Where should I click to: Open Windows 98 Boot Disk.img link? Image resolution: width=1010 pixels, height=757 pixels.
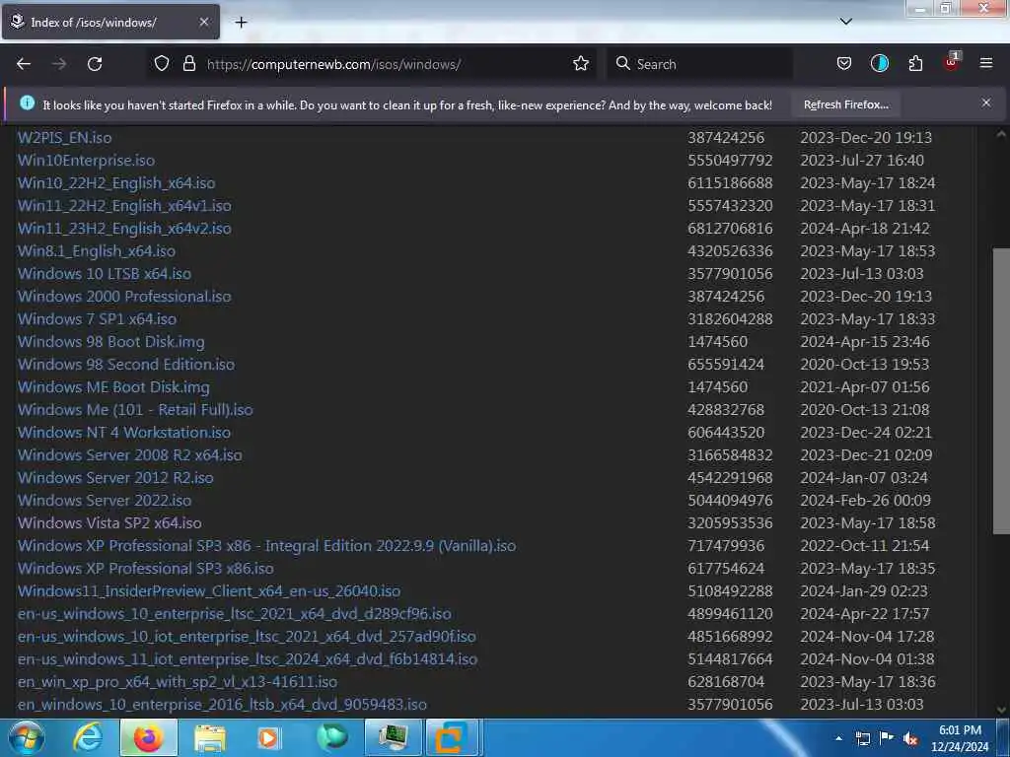tap(110, 342)
